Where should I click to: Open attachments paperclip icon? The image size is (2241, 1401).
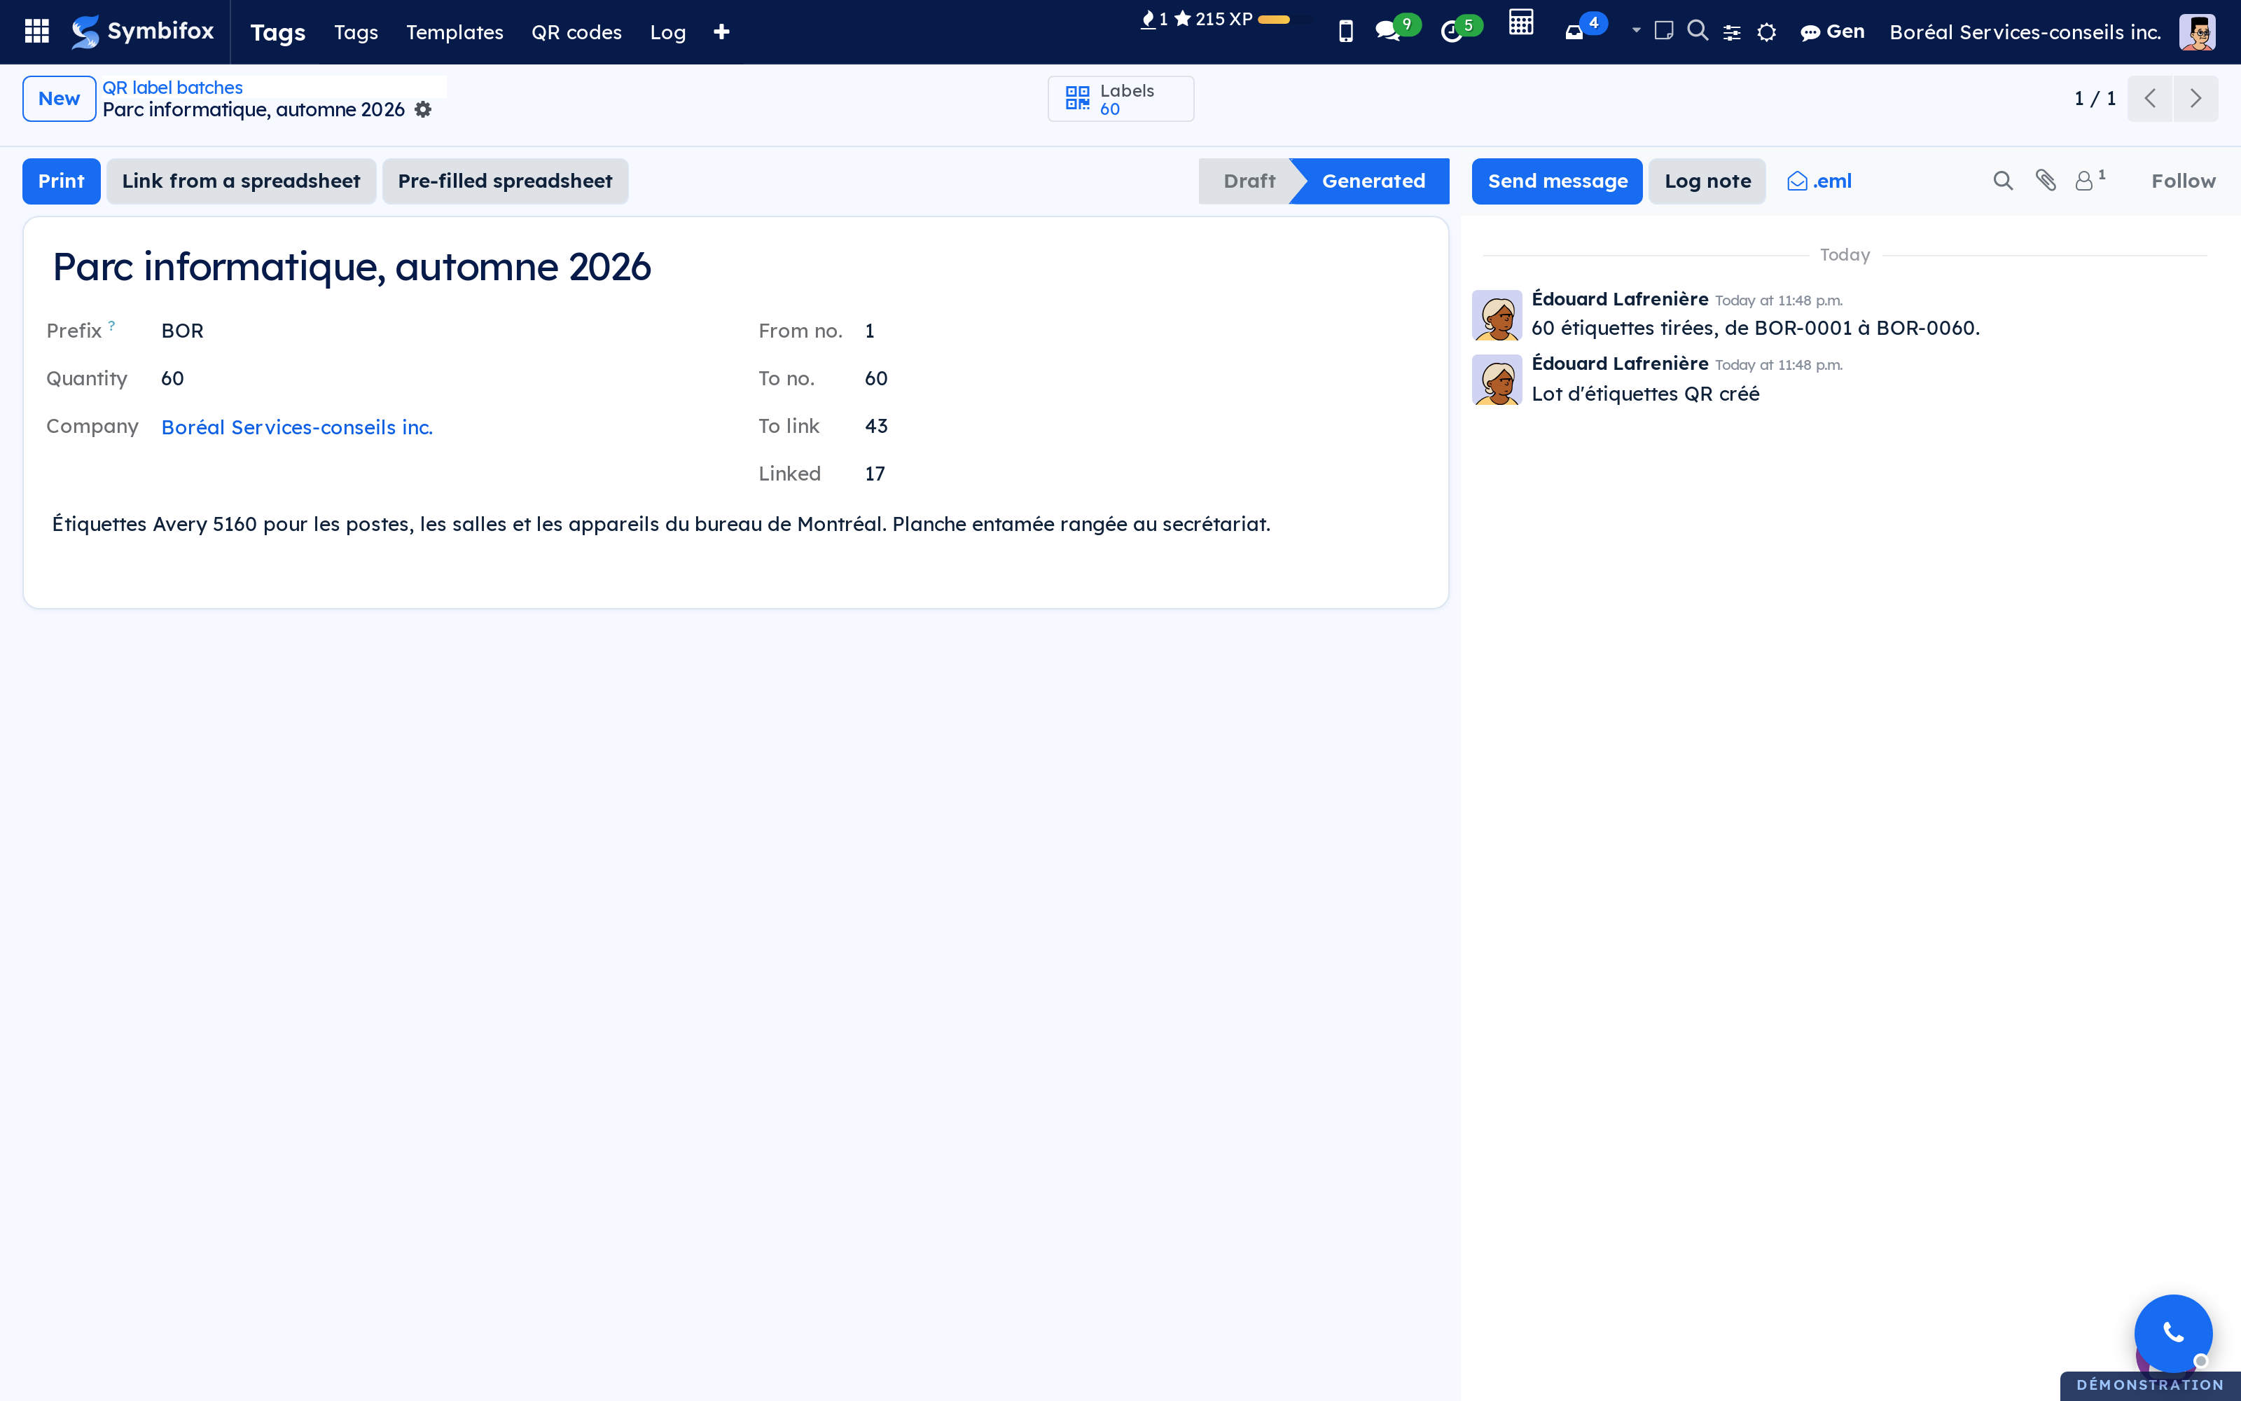[x=2046, y=181]
